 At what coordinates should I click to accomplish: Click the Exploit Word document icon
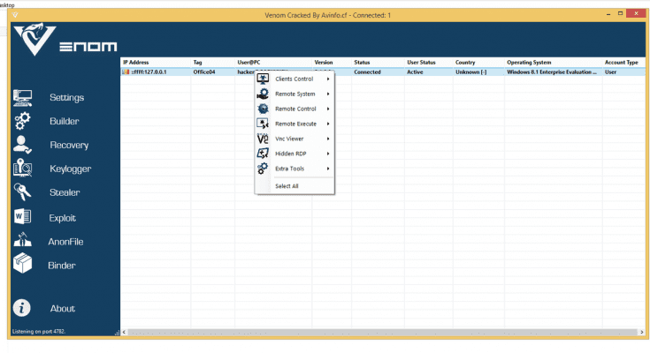23,216
